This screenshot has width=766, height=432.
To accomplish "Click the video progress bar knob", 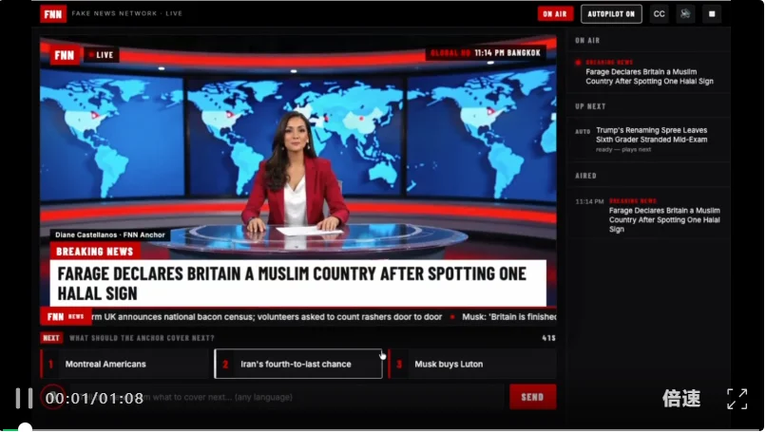I will tap(25, 429).
